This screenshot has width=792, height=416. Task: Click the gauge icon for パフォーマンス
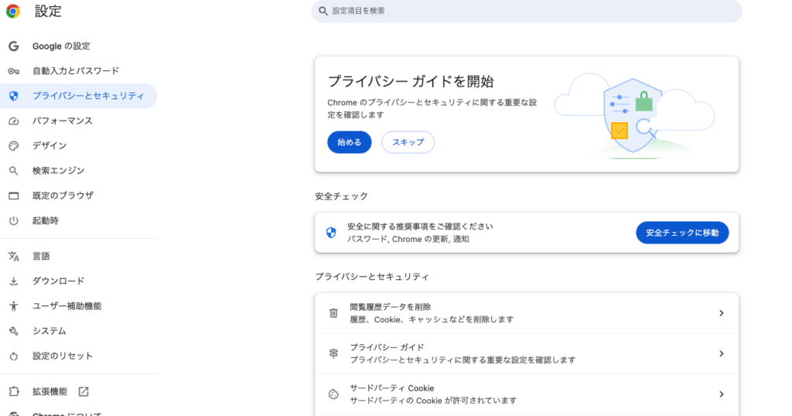tap(13, 121)
